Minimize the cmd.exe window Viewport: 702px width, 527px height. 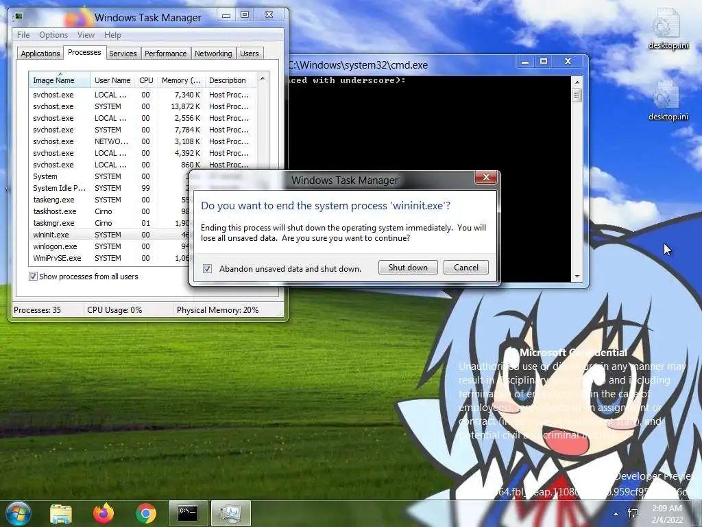[525, 61]
